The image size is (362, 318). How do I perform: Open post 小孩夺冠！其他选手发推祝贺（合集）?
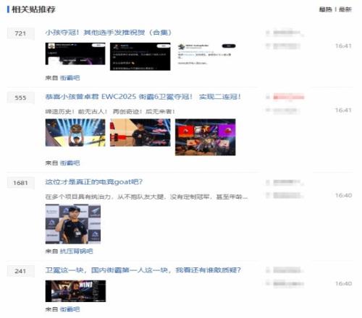click(109, 33)
